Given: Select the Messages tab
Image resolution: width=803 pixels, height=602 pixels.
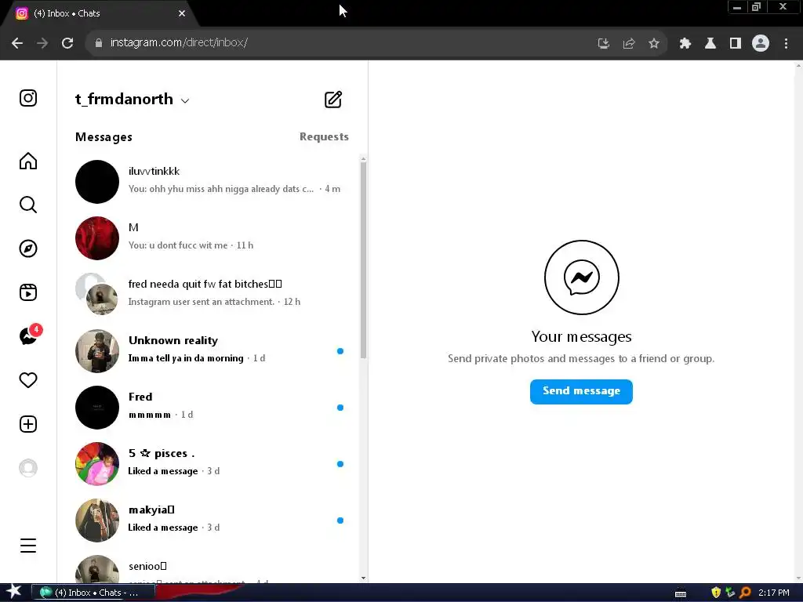Looking at the screenshot, I should [x=104, y=137].
